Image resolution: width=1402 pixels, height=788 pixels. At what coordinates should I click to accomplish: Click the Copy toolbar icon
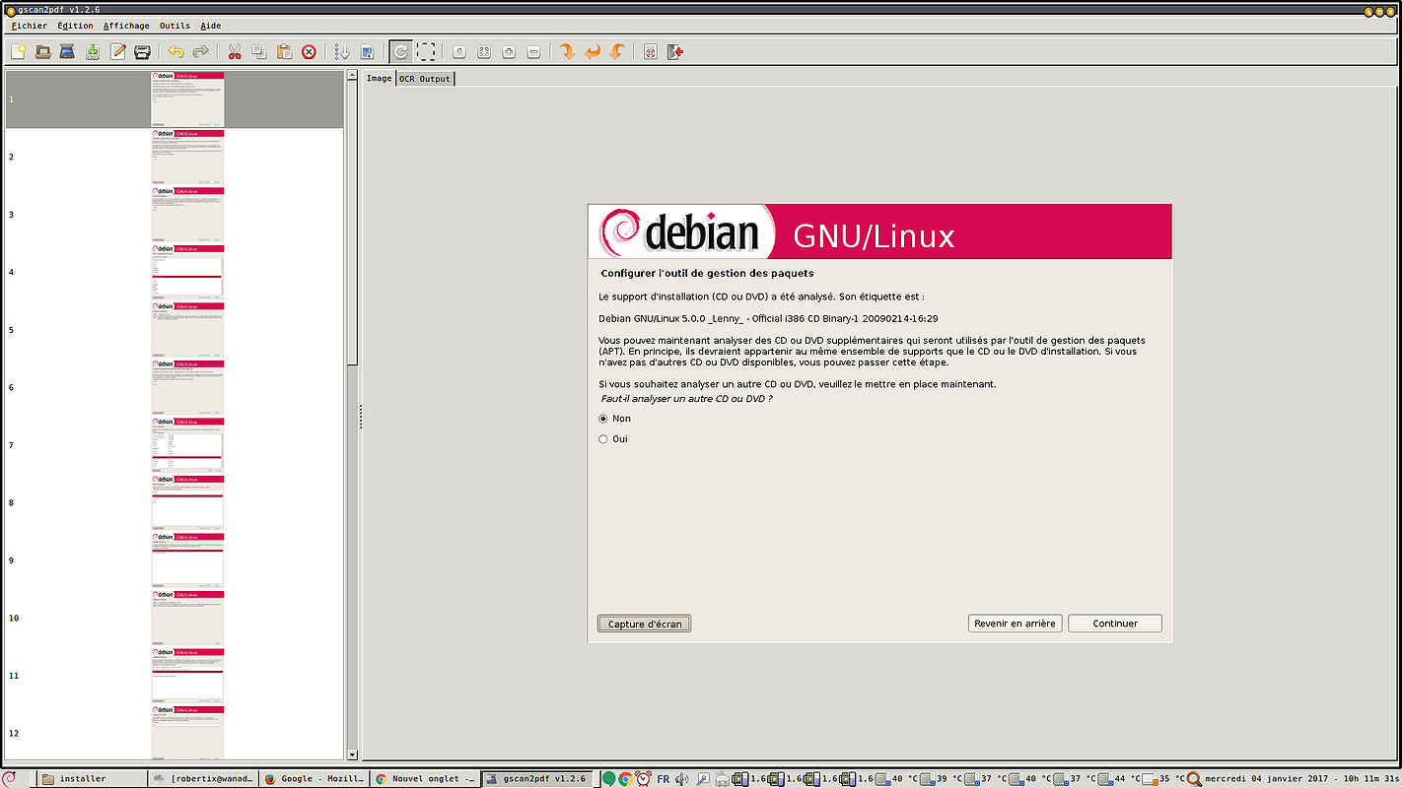click(259, 51)
